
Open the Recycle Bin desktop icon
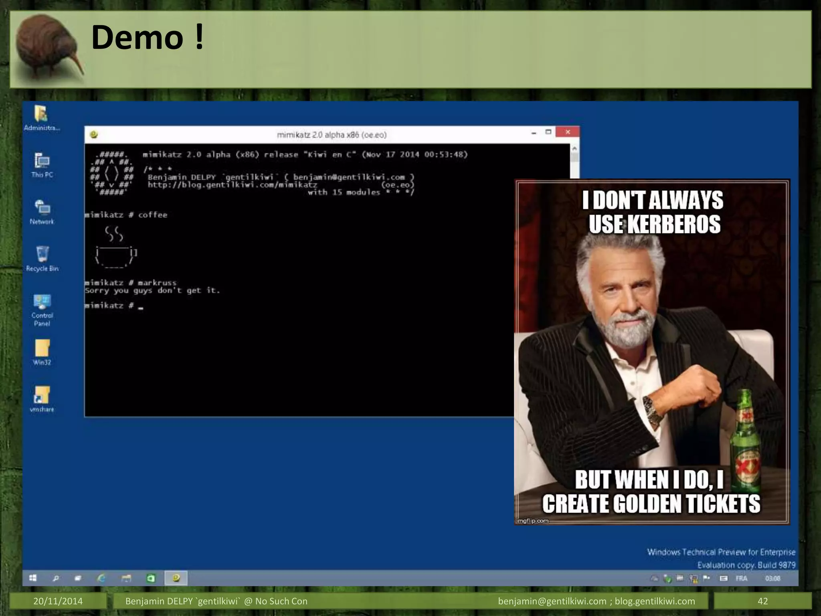coord(42,259)
